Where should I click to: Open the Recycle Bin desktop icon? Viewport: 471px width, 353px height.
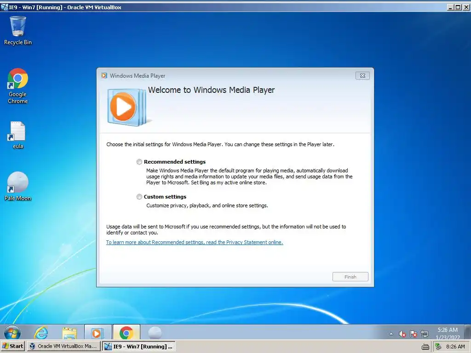point(18,31)
